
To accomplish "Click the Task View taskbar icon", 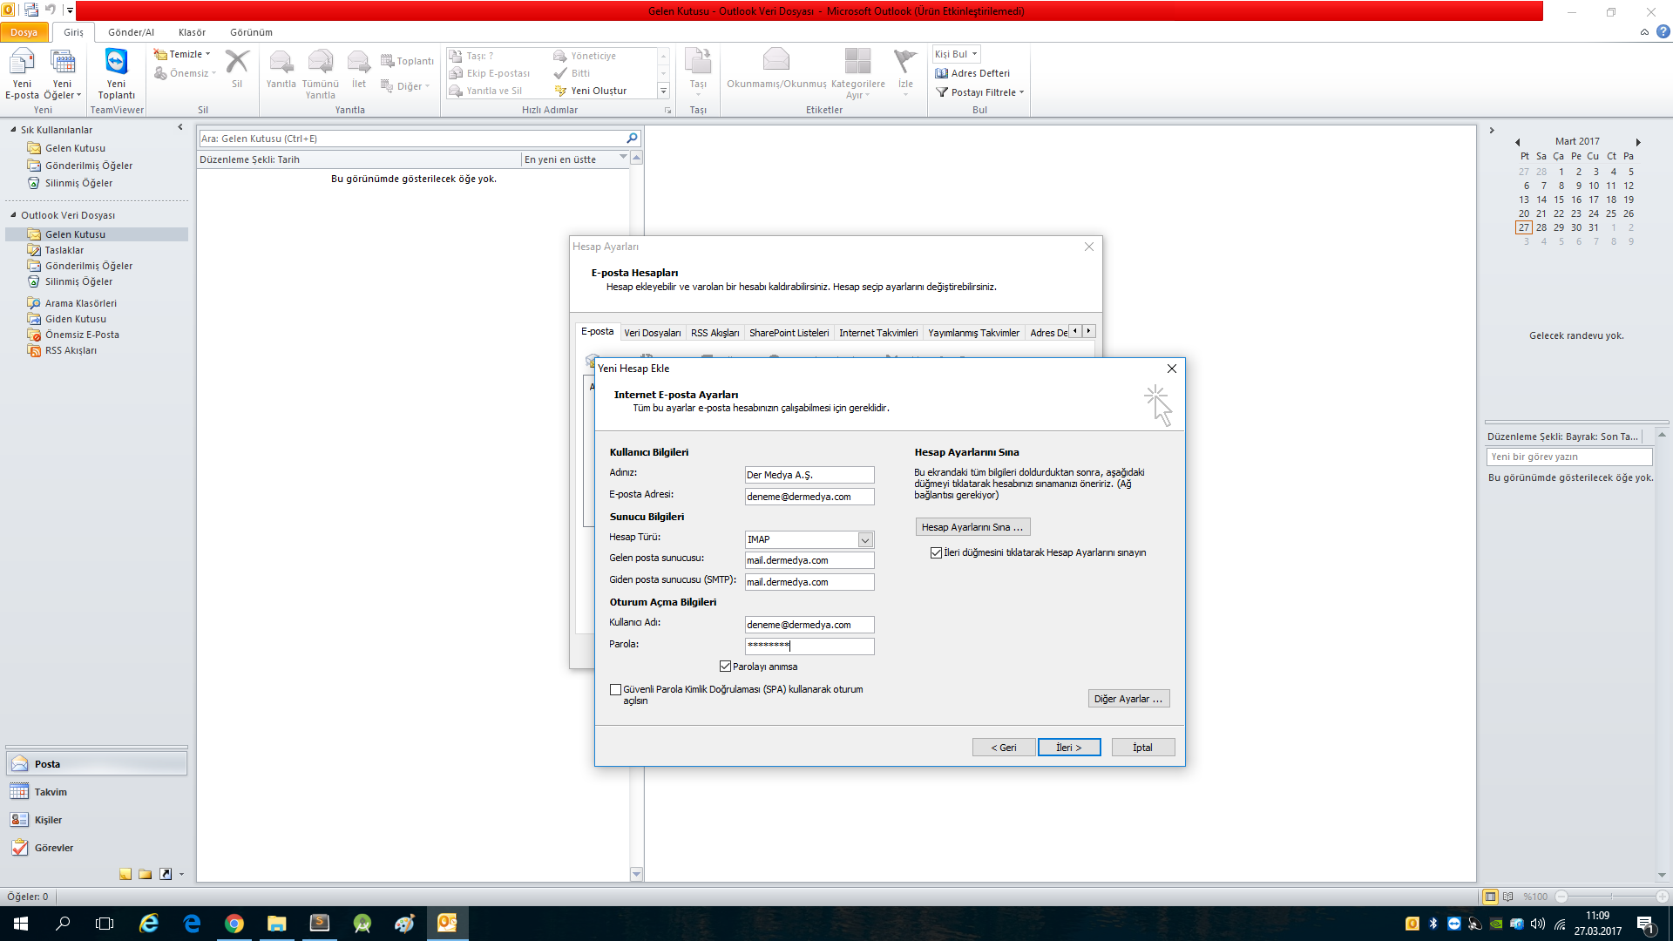I will 105,924.
